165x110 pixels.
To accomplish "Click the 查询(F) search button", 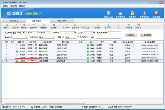I will pos(131,35).
